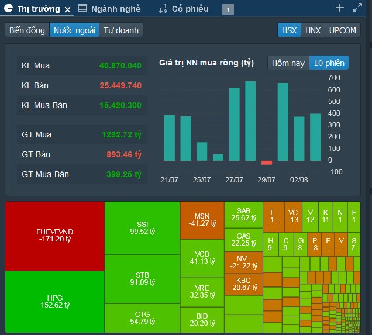Click the Ngành nghề list icon
Image resolution: width=372 pixels, height=335 pixels.
tap(83, 9)
